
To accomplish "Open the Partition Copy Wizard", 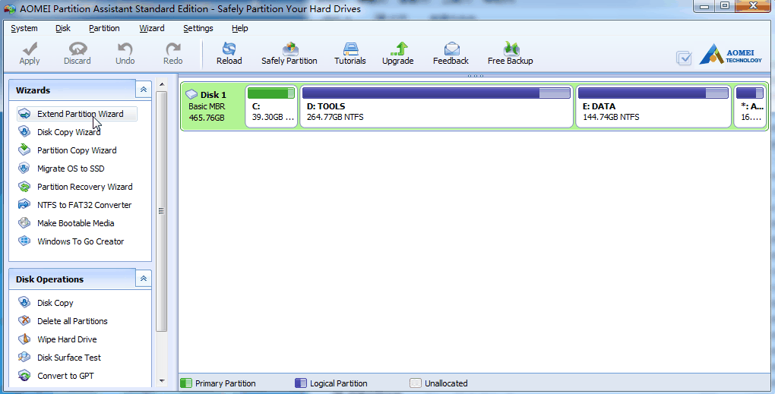I will (x=77, y=150).
